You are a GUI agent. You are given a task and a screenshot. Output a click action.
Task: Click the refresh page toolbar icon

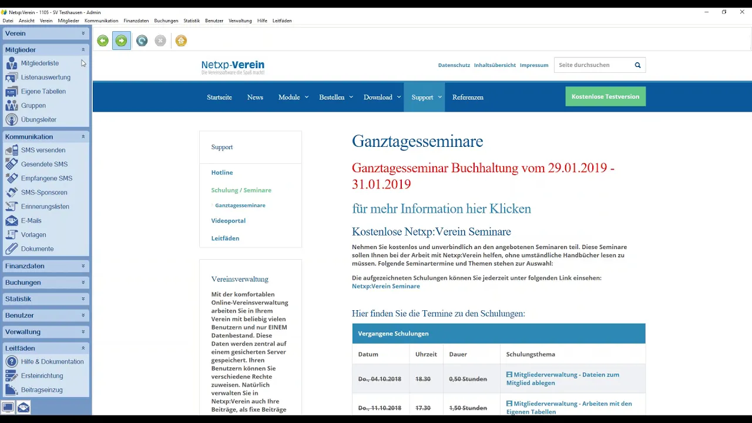(142, 41)
